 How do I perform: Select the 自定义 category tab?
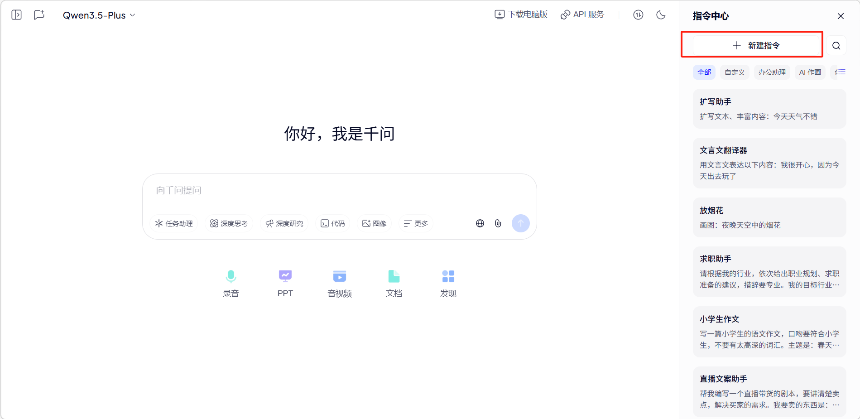click(735, 72)
